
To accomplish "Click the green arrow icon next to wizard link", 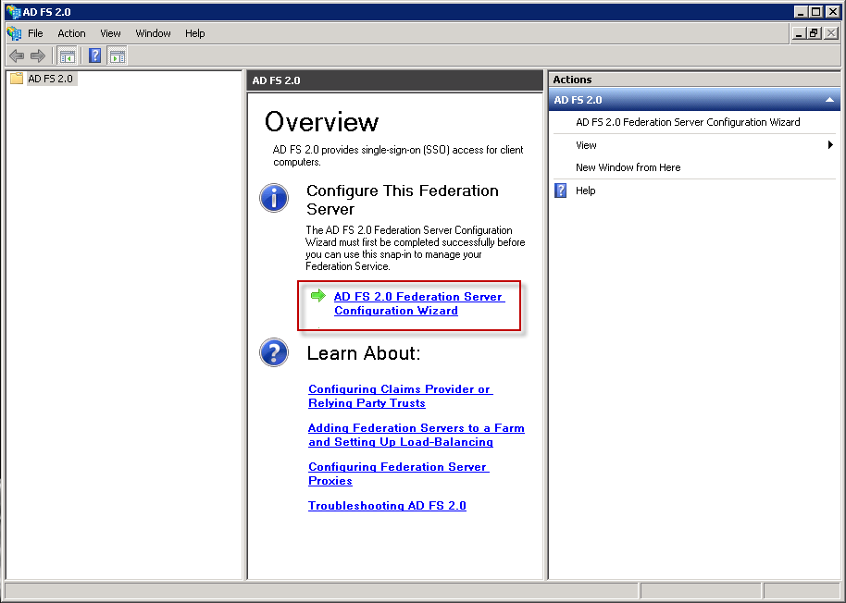I will click(x=318, y=295).
